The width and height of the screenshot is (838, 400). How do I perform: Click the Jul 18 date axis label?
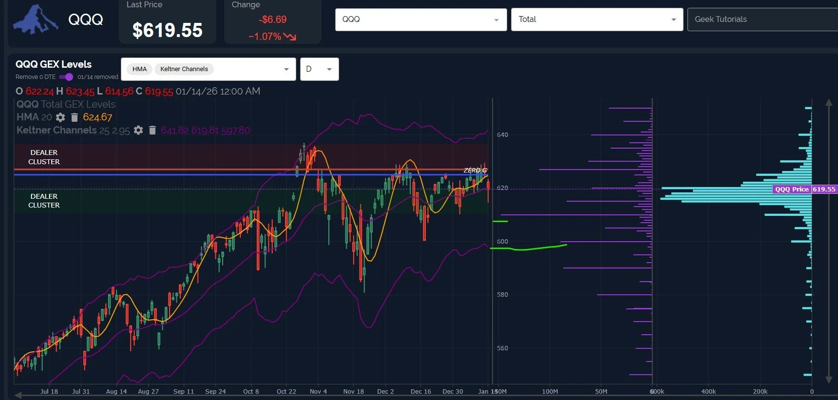(x=49, y=391)
